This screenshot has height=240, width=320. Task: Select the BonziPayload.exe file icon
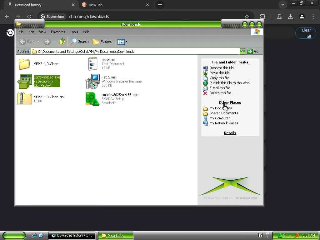[25, 81]
